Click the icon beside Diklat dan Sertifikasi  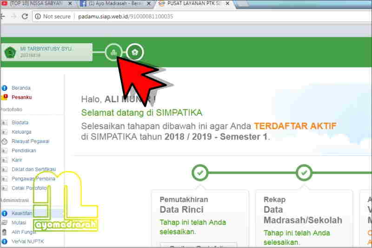[5, 170]
